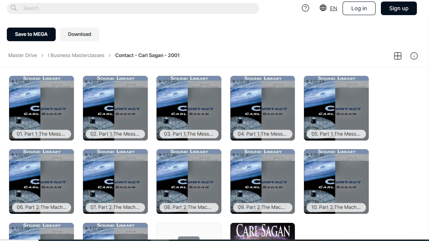This screenshot has width=429, height=241.
Task: Open thumbnail 02. Part 1 The Mess...
Action: point(115,108)
